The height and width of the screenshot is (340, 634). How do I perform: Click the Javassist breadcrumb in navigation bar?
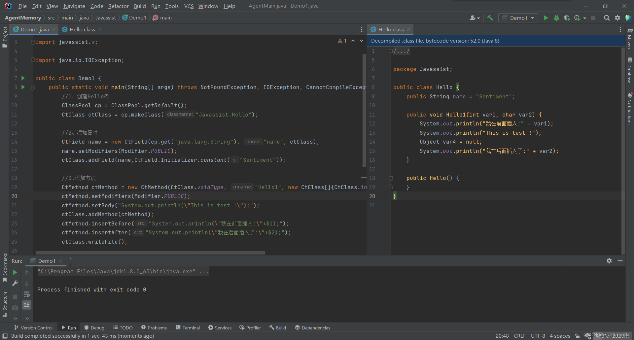click(106, 18)
